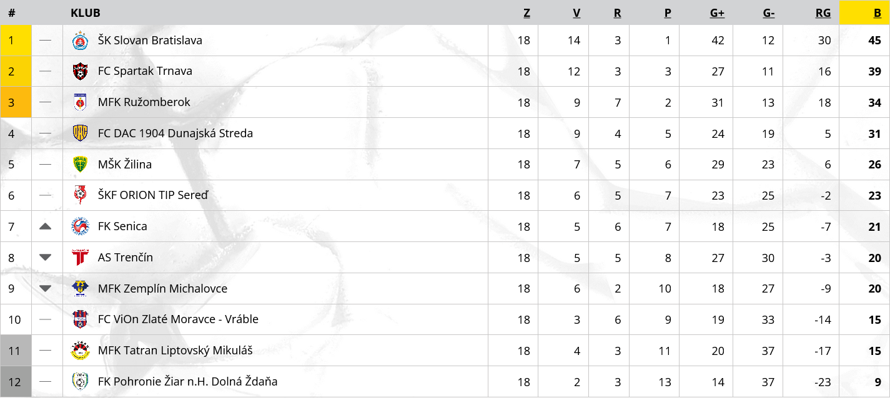The image size is (890, 398).
Task: Click the FK Senica club logo
Action: [80, 226]
